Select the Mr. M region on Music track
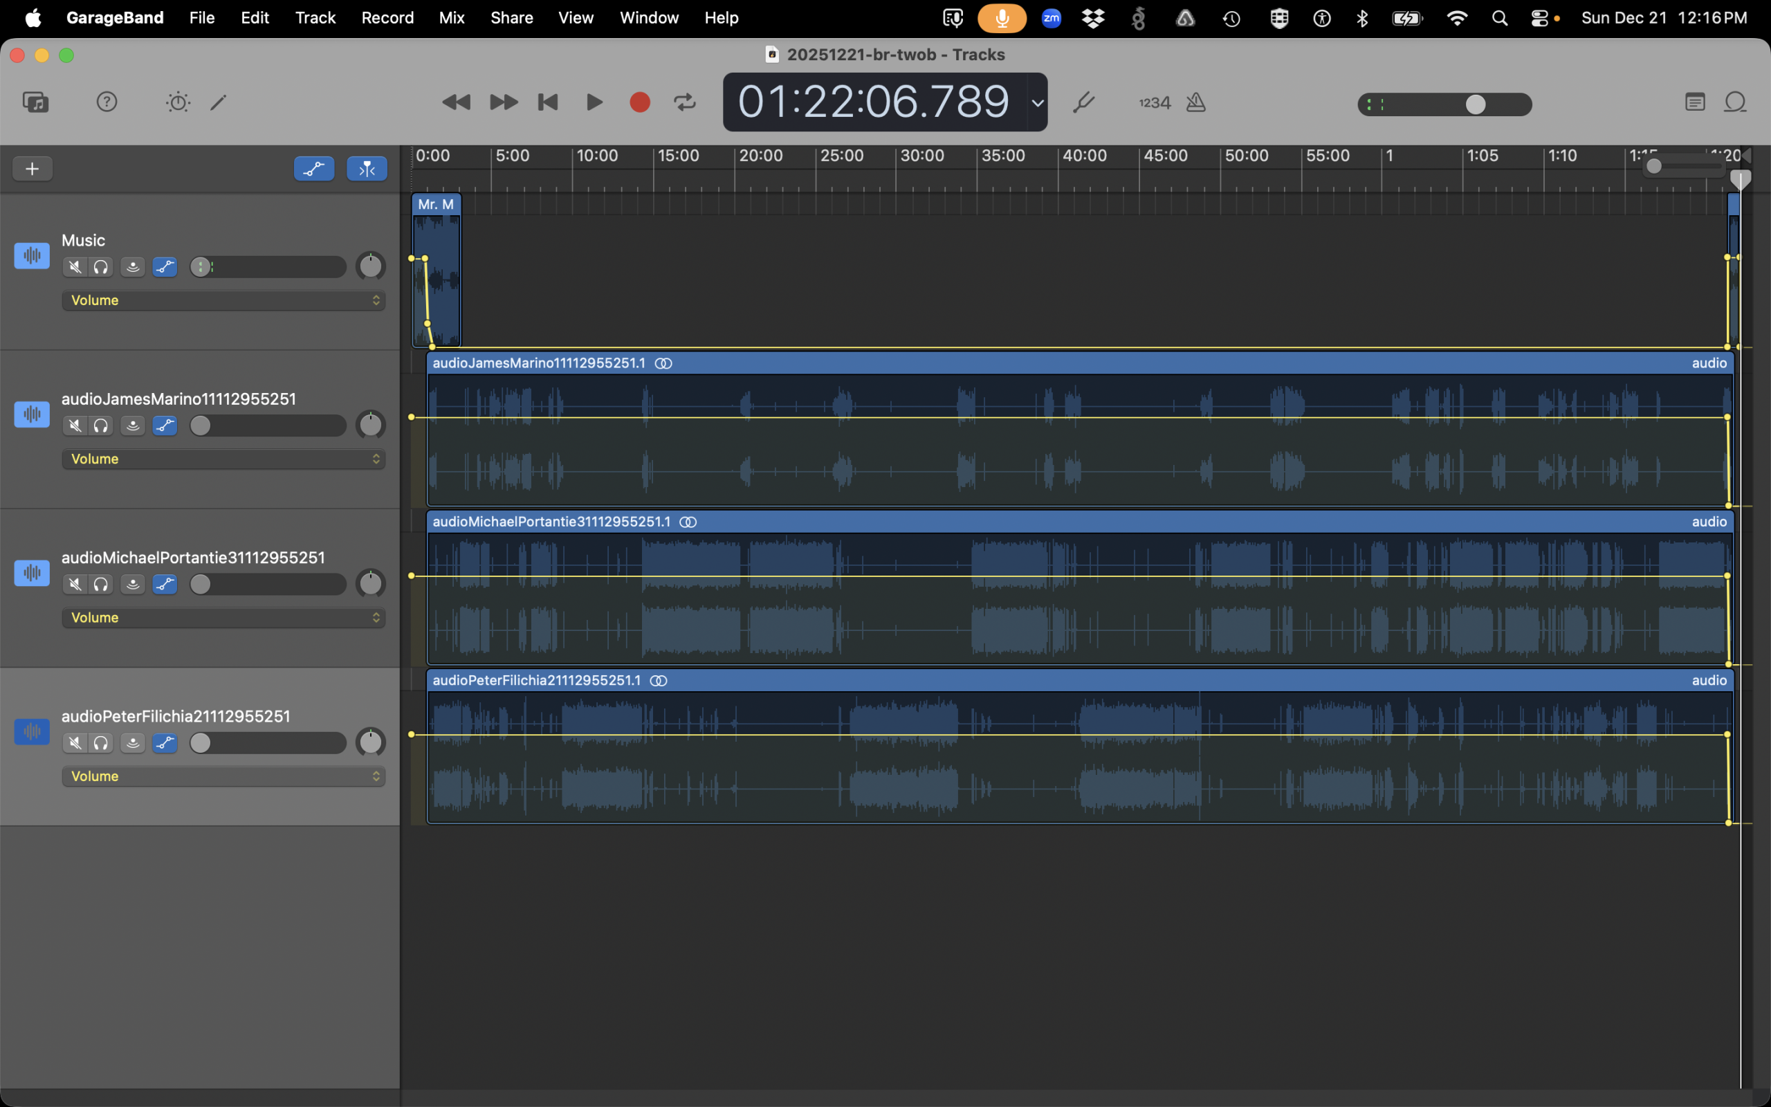This screenshot has width=1771, height=1107. tap(436, 204)
